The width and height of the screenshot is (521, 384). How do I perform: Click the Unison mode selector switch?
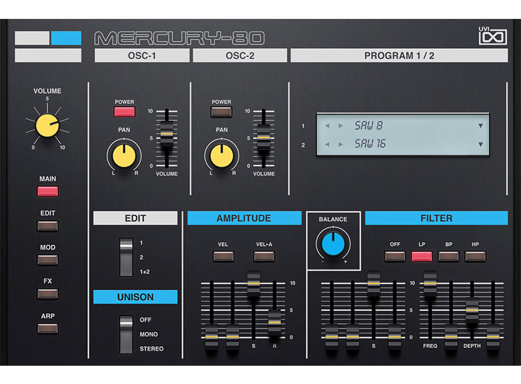click(x=126, y=335)
